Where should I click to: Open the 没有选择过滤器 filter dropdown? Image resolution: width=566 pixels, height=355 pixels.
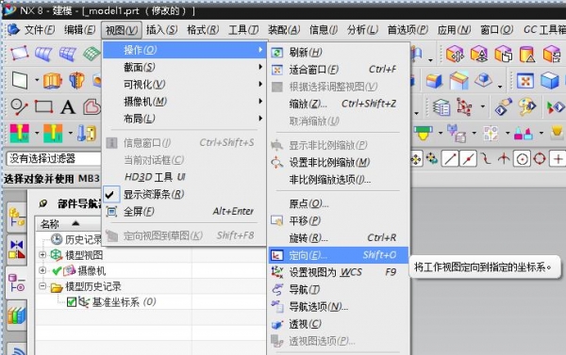(54, 158)
